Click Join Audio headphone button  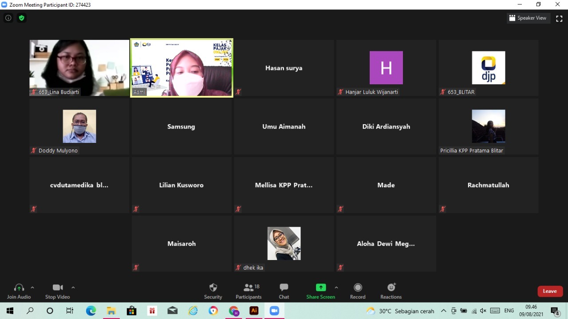tap(19, 291)
